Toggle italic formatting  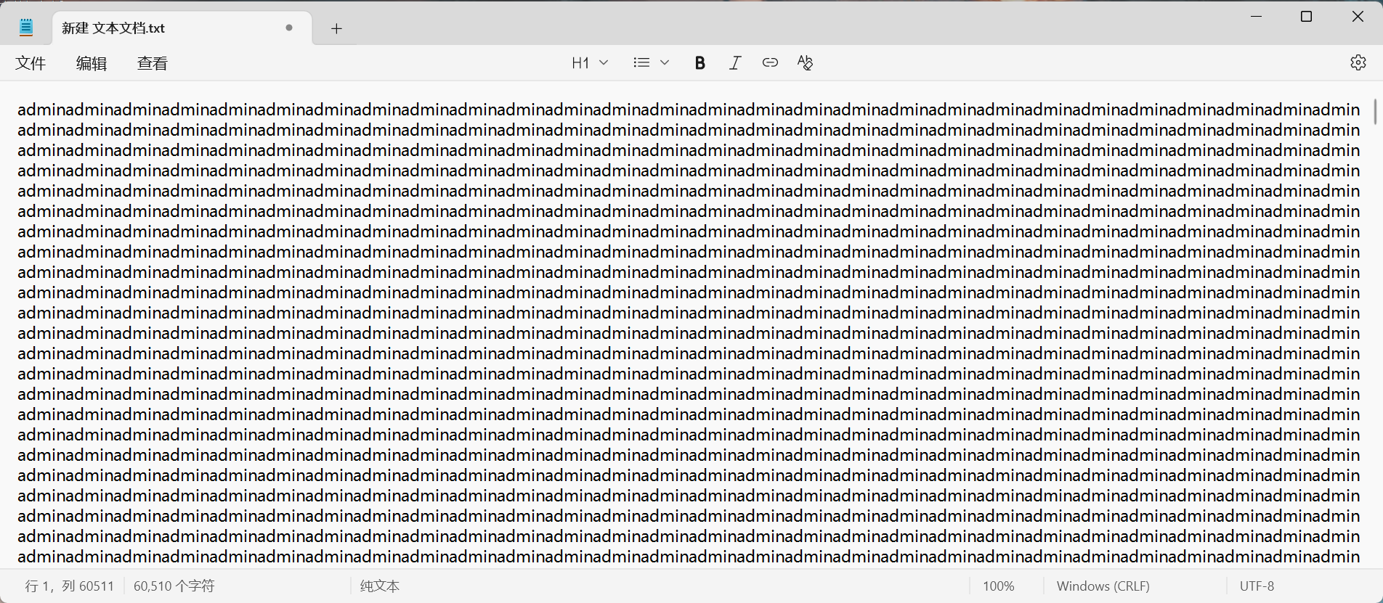click(x=734, y=62)
